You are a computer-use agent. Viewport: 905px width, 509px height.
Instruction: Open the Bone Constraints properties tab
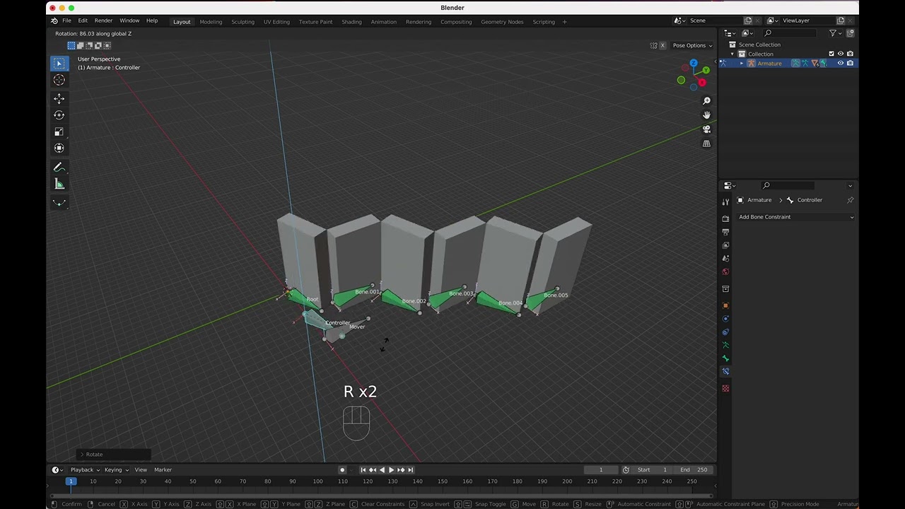point(725,371)
